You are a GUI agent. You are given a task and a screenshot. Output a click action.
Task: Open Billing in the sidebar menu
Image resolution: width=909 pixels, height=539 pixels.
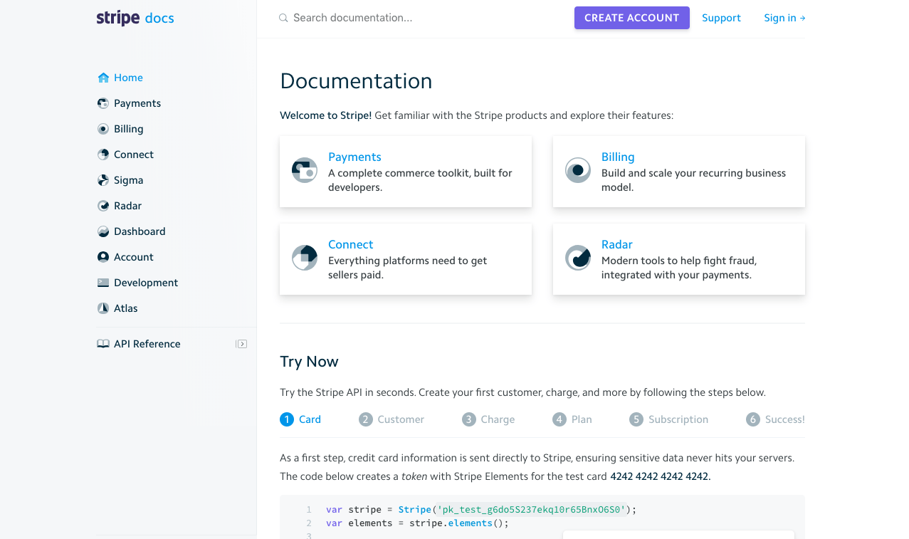(x=129, y=129)
